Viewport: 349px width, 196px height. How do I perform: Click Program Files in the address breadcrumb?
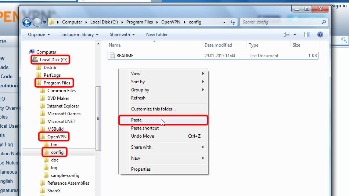point(139,22)
